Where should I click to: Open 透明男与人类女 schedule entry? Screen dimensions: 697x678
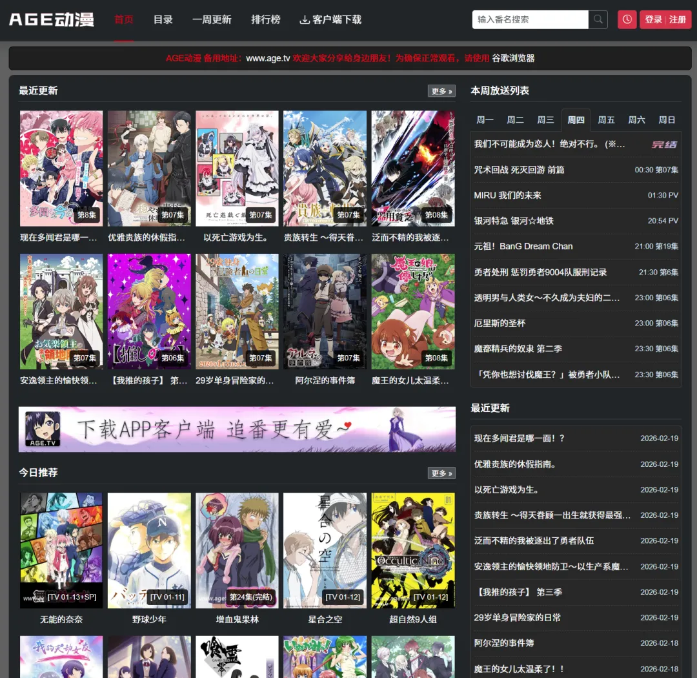pyautogui.click(x=576, y=298)
